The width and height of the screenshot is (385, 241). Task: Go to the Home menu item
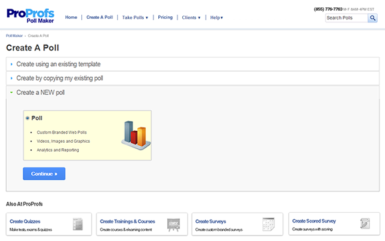(71, 17)
